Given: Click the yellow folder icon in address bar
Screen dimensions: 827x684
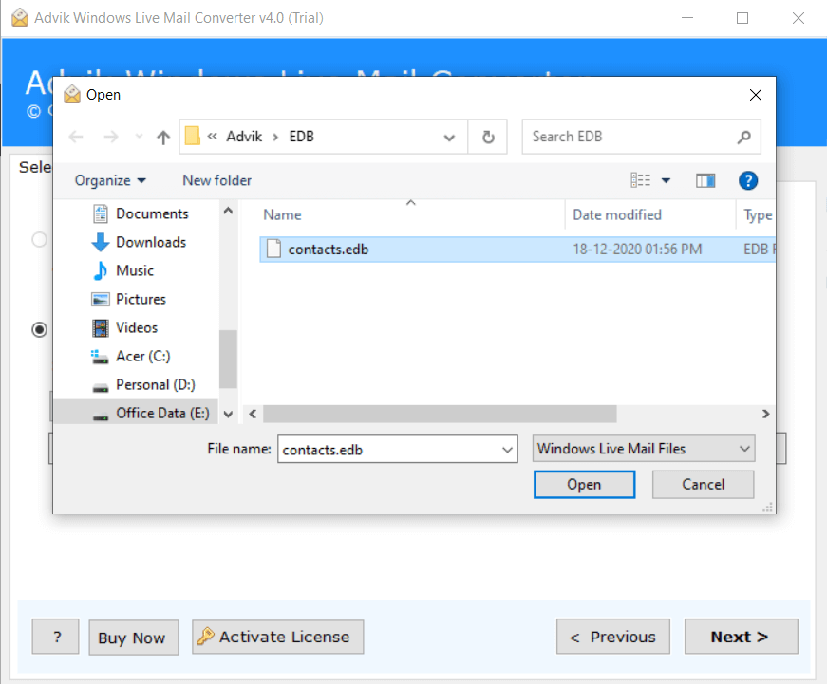Looking at the screenshot, I should tap(193, 136).
